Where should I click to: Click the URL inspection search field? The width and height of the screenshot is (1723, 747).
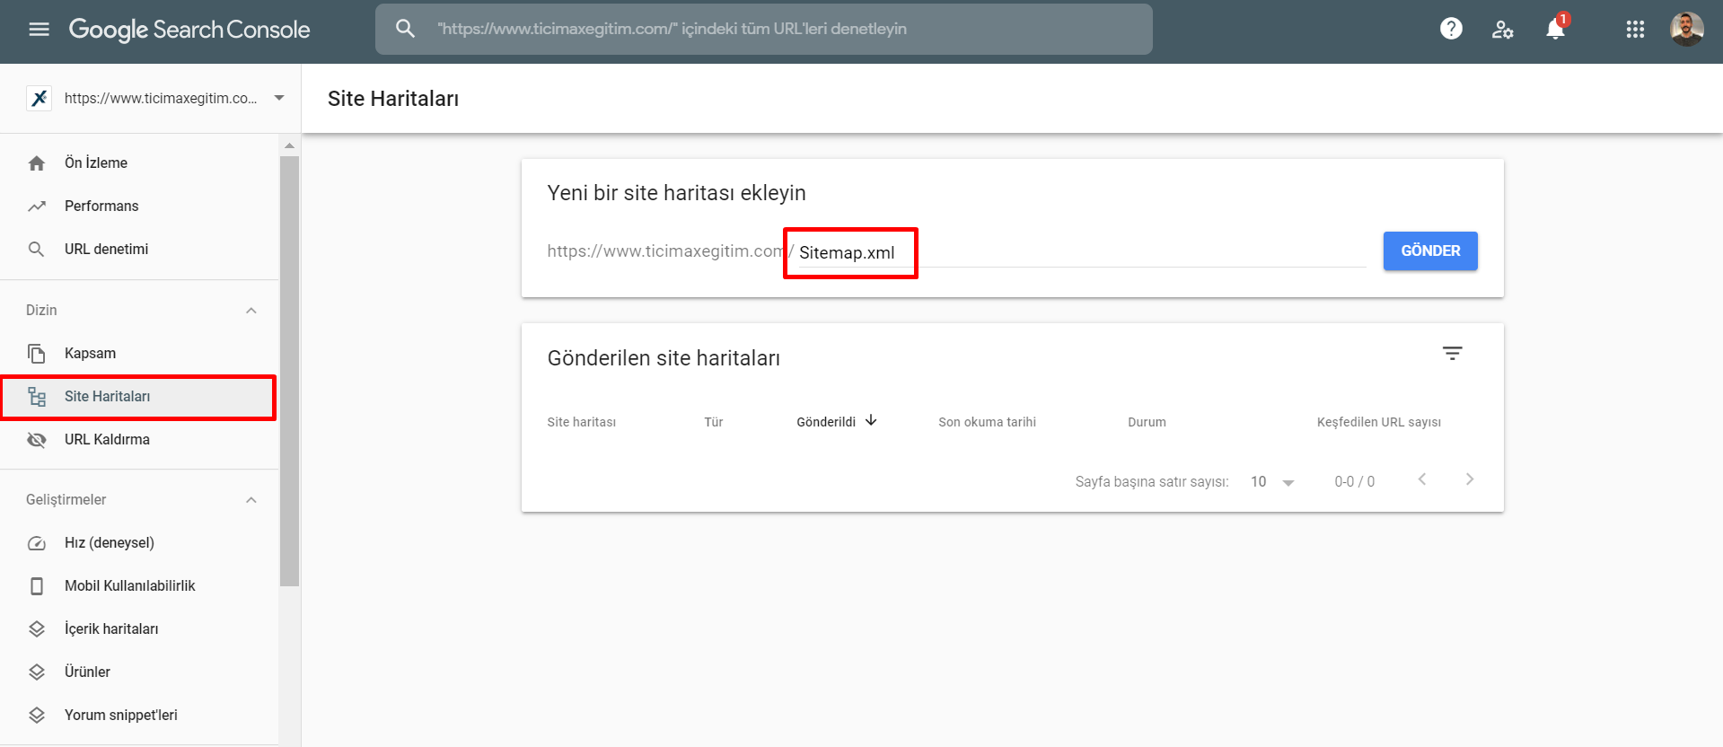[764, 29]
